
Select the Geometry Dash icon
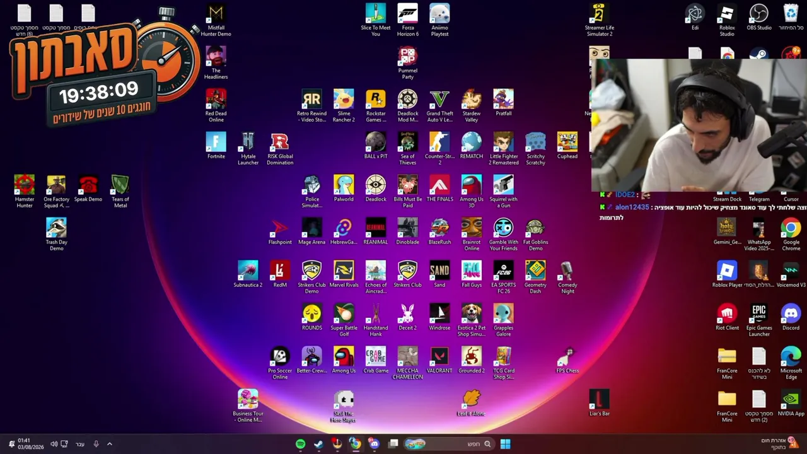[535, 277]
